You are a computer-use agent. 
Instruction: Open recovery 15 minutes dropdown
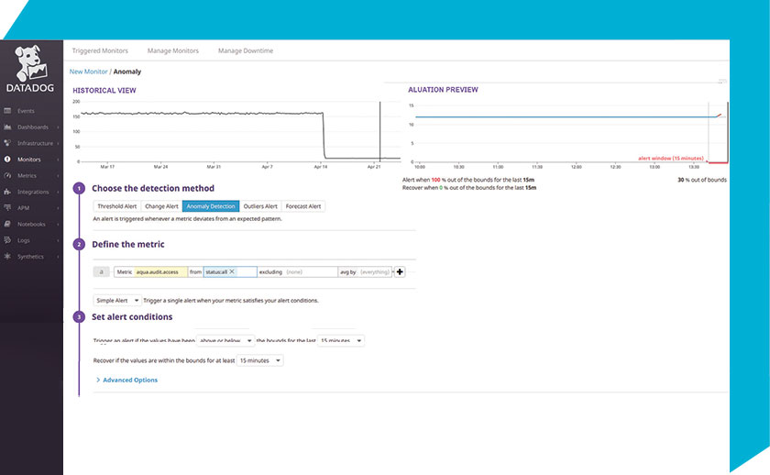pyautogui.click(x=259, y=360)
